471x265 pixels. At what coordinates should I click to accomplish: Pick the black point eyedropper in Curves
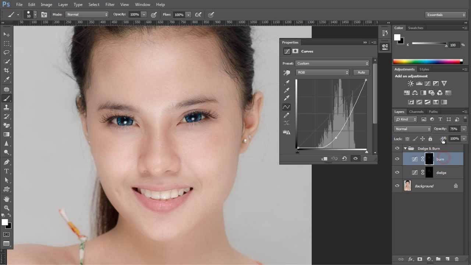tap(287, 82)
